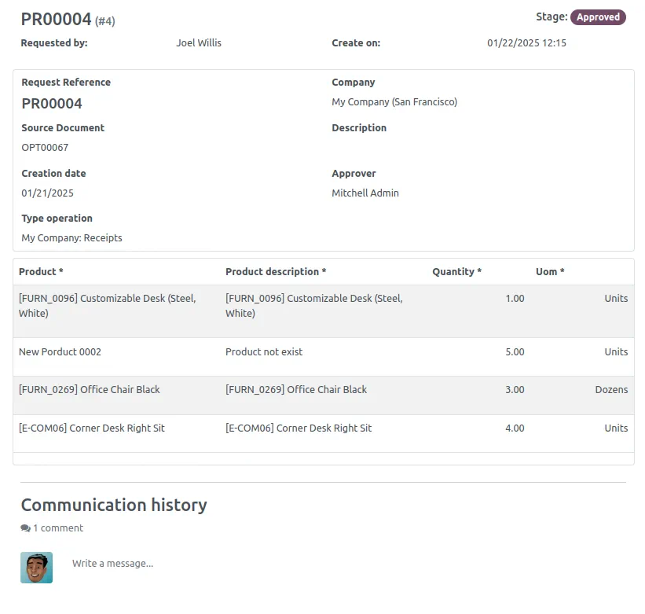
Task: Open the 1 comment link
Action: pos(57,528)
